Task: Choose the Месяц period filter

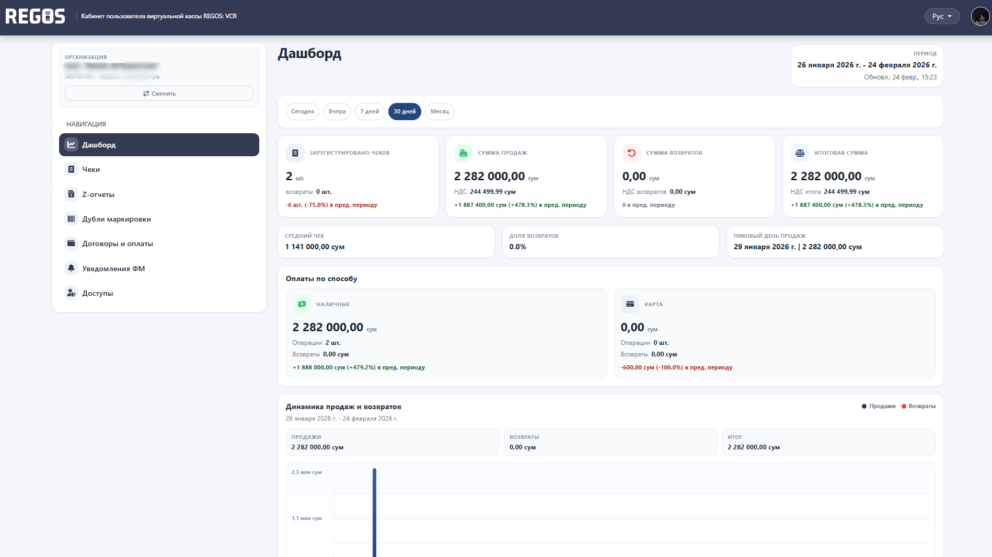Action: click(440, 112)
